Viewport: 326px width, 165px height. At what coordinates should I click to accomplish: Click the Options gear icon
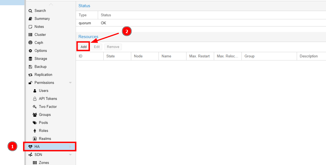30,51
